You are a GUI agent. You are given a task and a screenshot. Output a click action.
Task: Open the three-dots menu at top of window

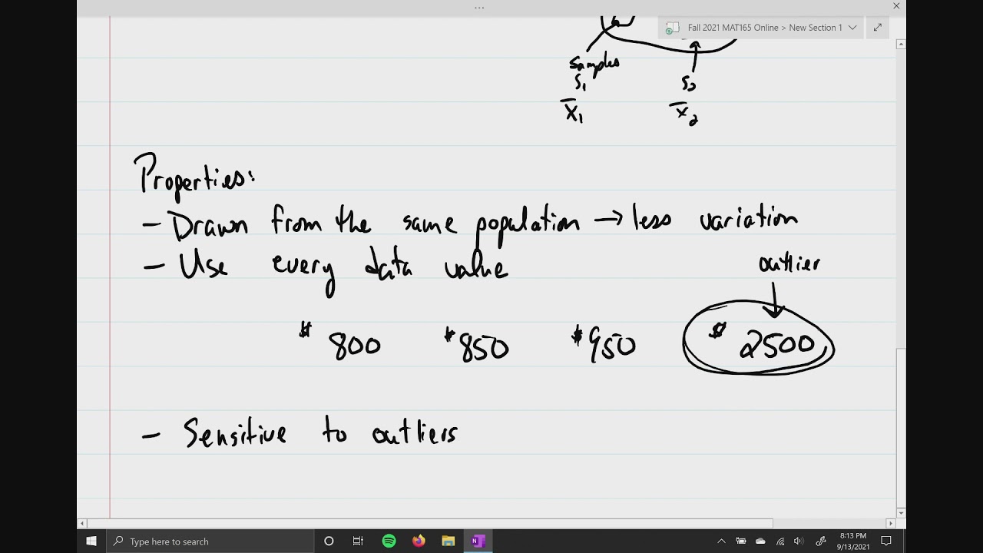click(479, 8)
